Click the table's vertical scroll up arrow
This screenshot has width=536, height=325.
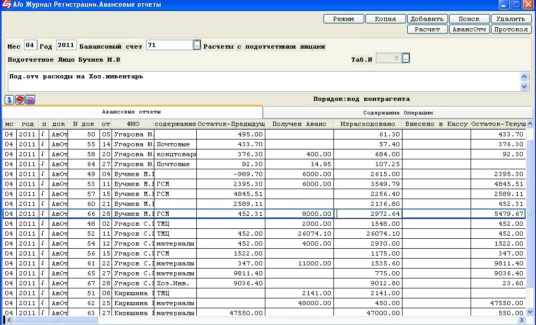(530, 124)
